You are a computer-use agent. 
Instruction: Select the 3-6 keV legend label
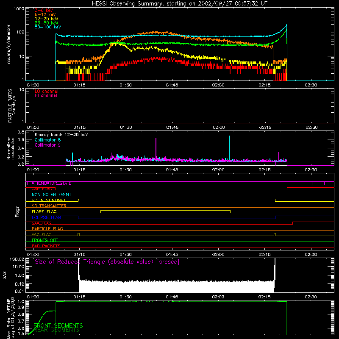(x=44, y=10)
